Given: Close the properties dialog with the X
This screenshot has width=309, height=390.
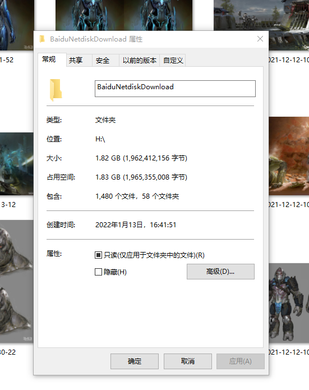Looking at the screenshot, I should (260, 39).
